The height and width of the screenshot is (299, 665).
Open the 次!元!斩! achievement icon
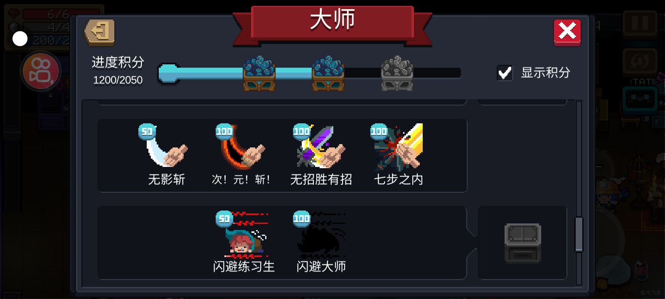tap(241, 146)
